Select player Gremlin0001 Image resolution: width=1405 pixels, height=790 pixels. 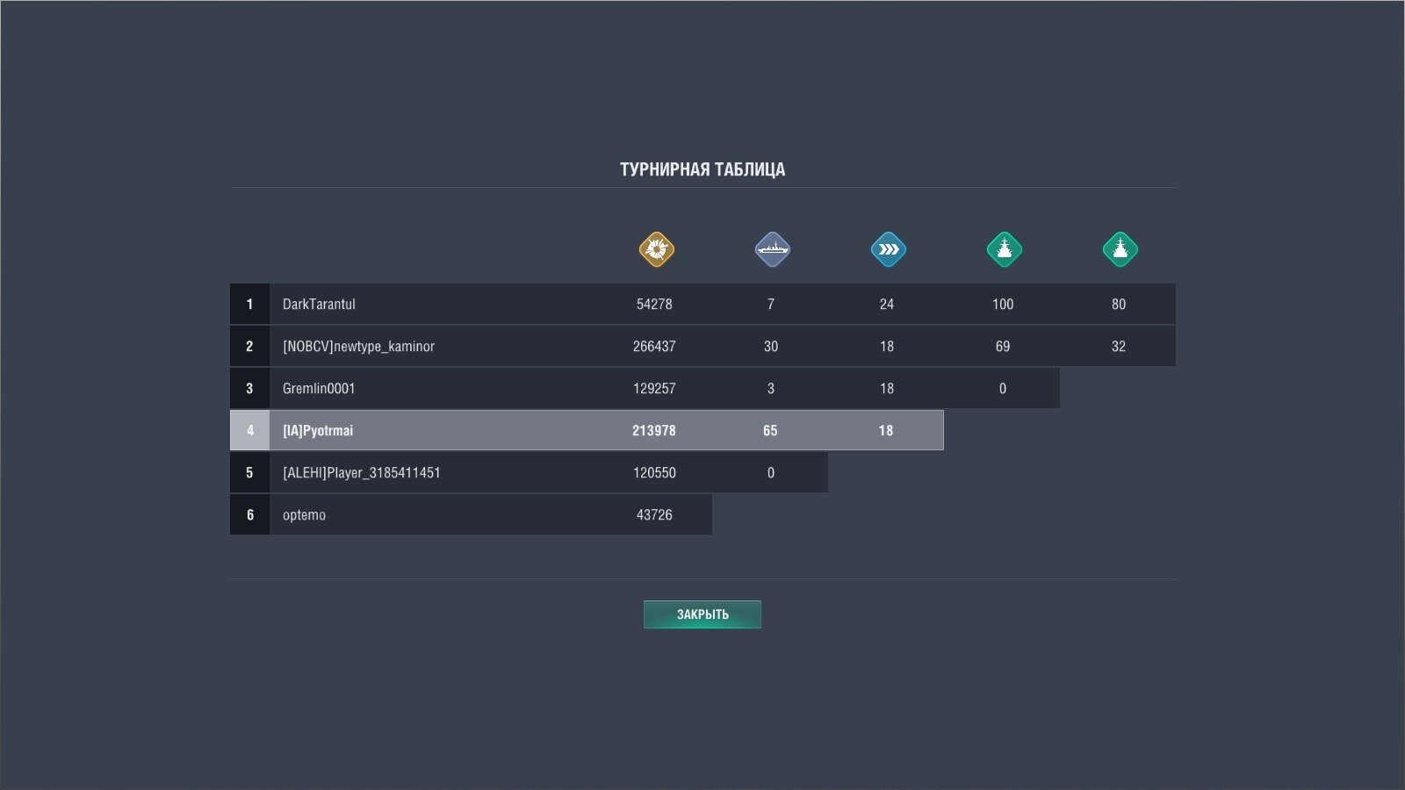[319, 389]
